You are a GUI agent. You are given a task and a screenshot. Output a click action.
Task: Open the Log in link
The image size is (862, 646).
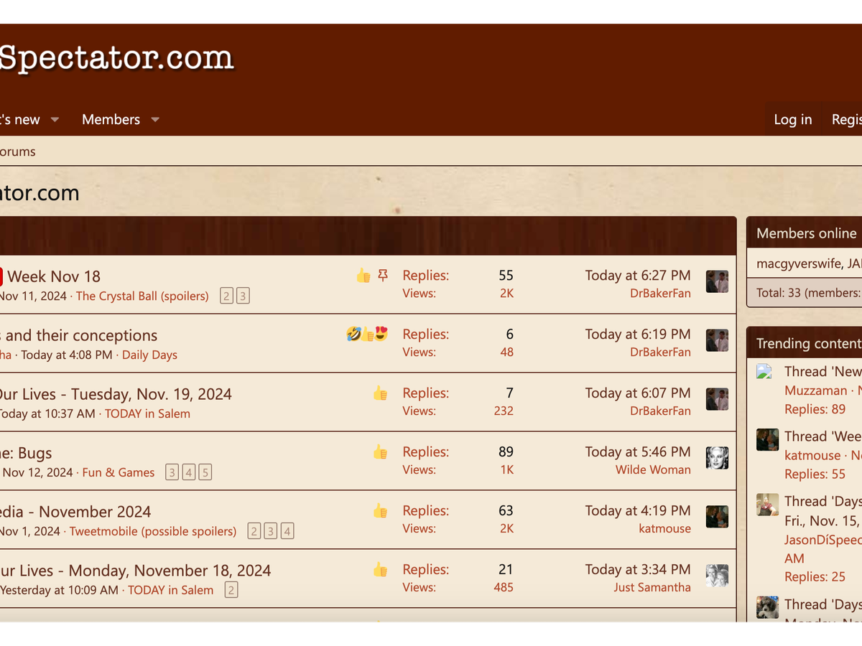coord(792,120)
